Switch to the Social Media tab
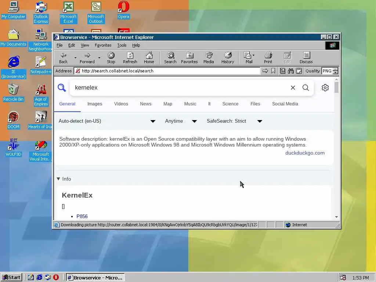This screenshot has height=282, width=376. [285, 104]
